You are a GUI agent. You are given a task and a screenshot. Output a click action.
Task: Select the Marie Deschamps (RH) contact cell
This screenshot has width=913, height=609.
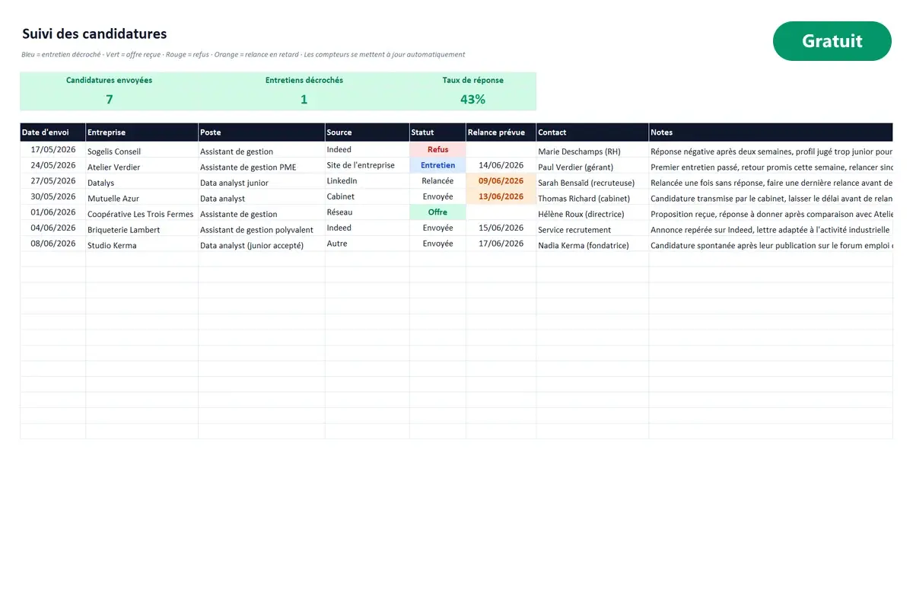593,151
